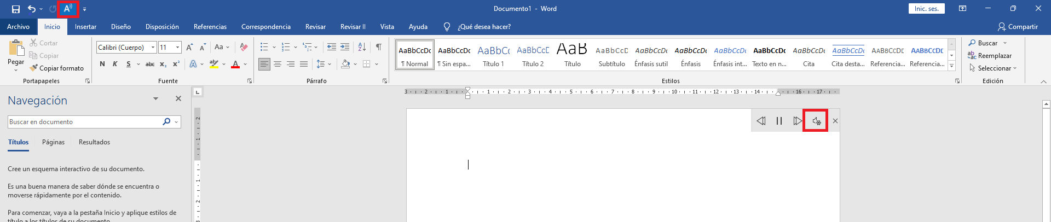Viewport: 1051px width, 222px height.
Task: Save the document using the floppy disk icon
Action: coord(16,9)
